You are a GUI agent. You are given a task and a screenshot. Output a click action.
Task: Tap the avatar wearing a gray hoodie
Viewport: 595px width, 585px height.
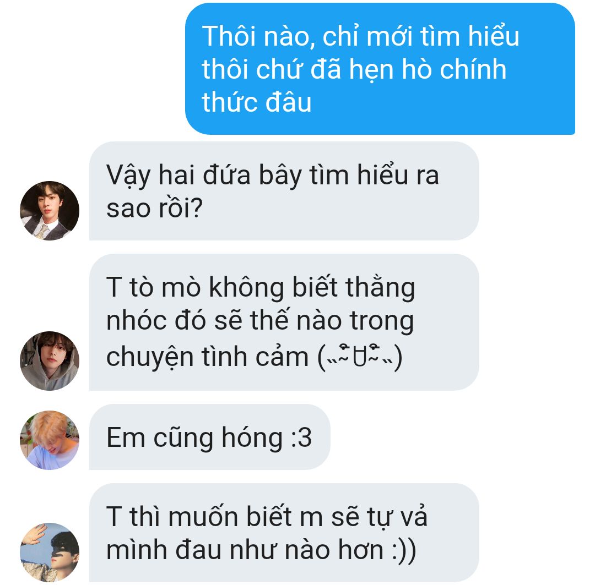pos(50,360)
